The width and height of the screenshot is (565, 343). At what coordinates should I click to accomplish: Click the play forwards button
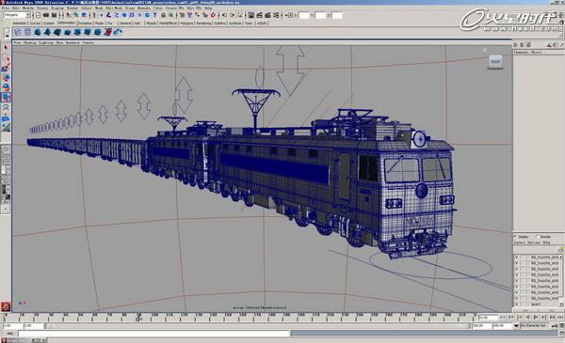click(x=536, y=317)
